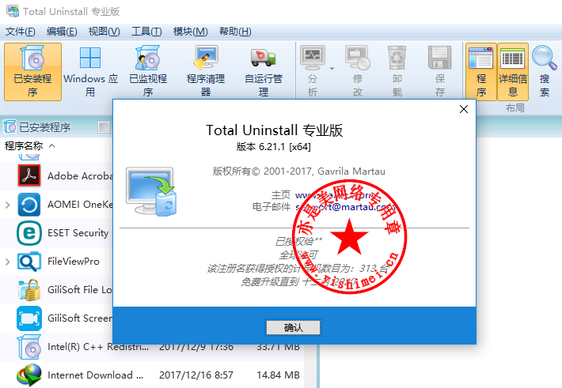Select the 已安装程序 toolbar module

click(x=32, y=72)
